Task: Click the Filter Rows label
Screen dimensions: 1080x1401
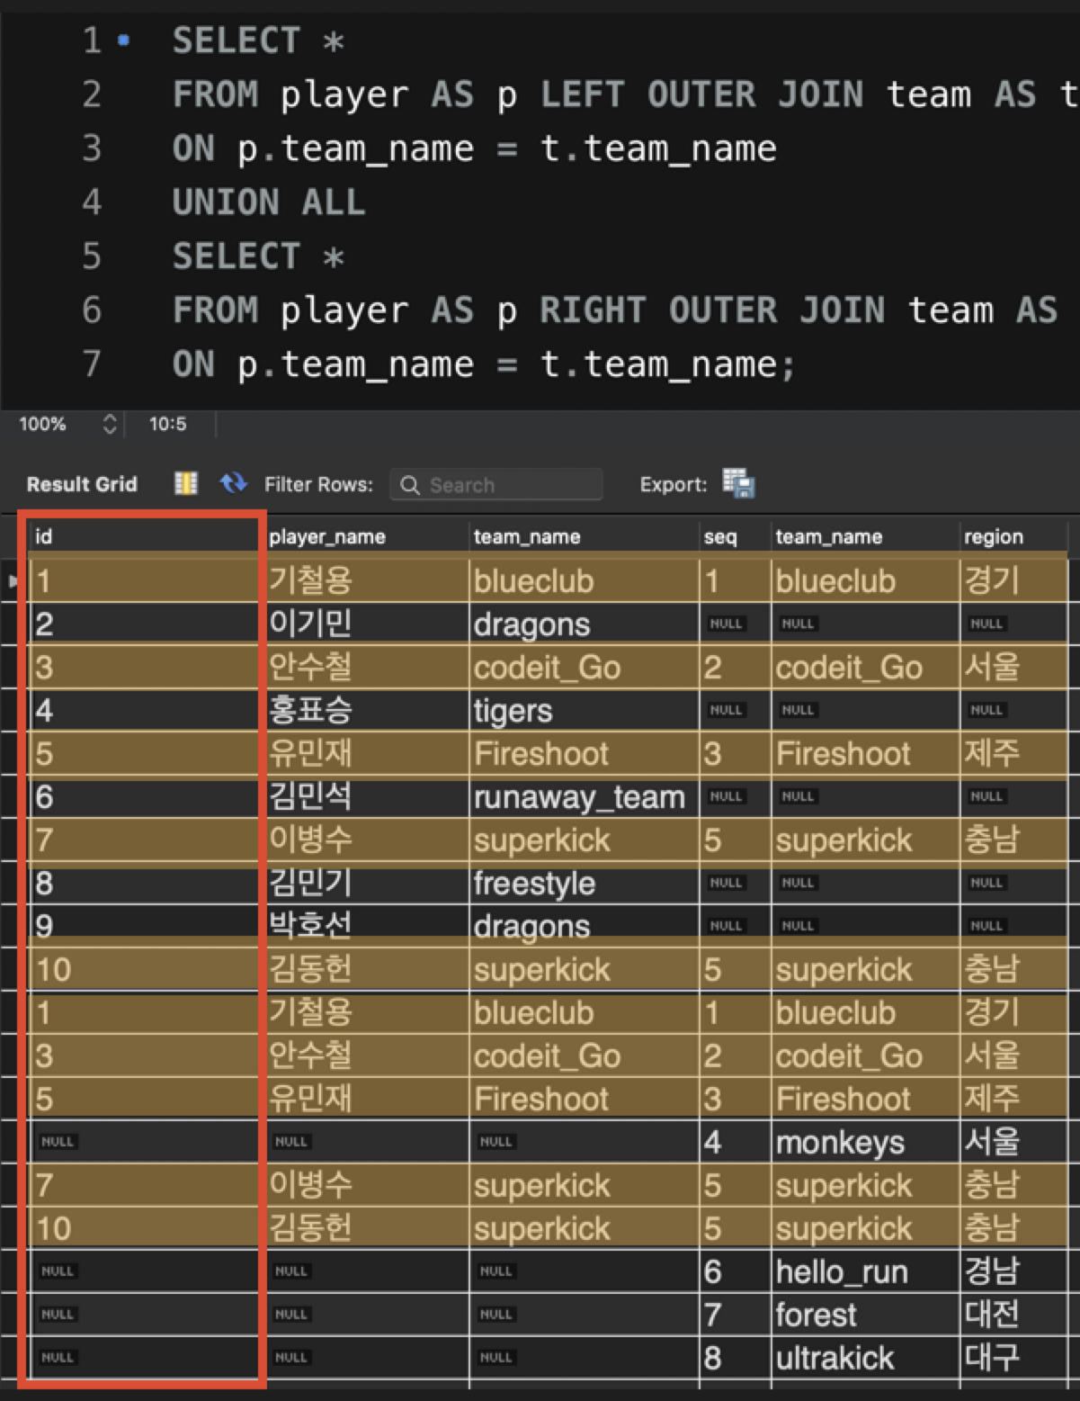Action: click(x=318, y=484)
